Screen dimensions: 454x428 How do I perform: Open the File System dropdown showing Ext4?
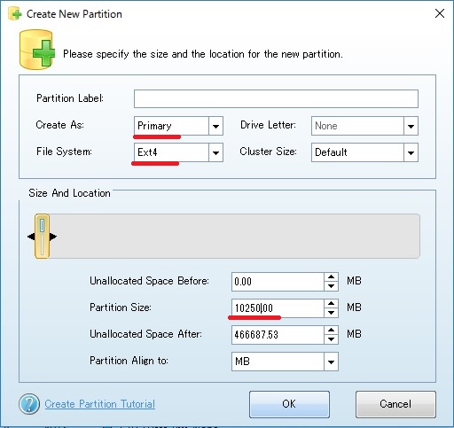click(178, 152)
